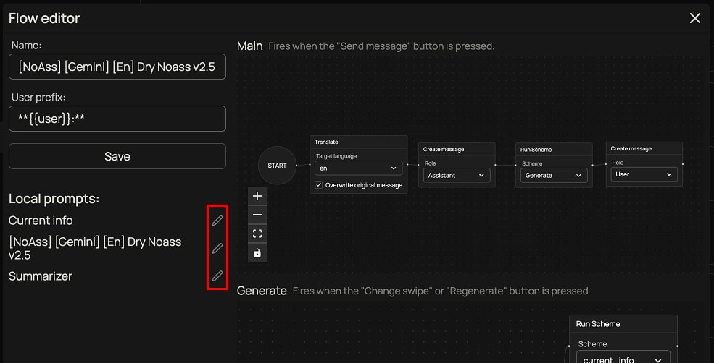Viewport: 714px width, 363px height.
Task: Toggle Overwrite original message checkbox
Action: coord(319,185)
